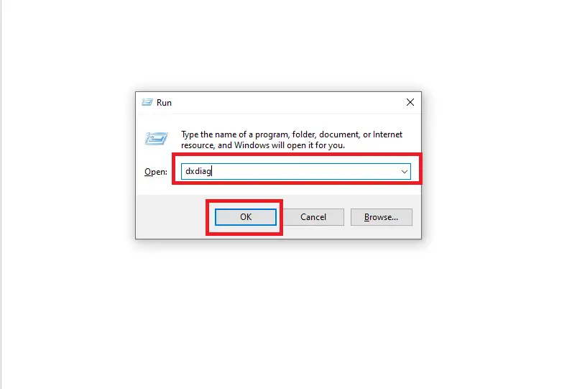Click the small Run icon in title bar
Viewport: 572px width, 389px height.
pyautogui.click(x=147, y=102)
